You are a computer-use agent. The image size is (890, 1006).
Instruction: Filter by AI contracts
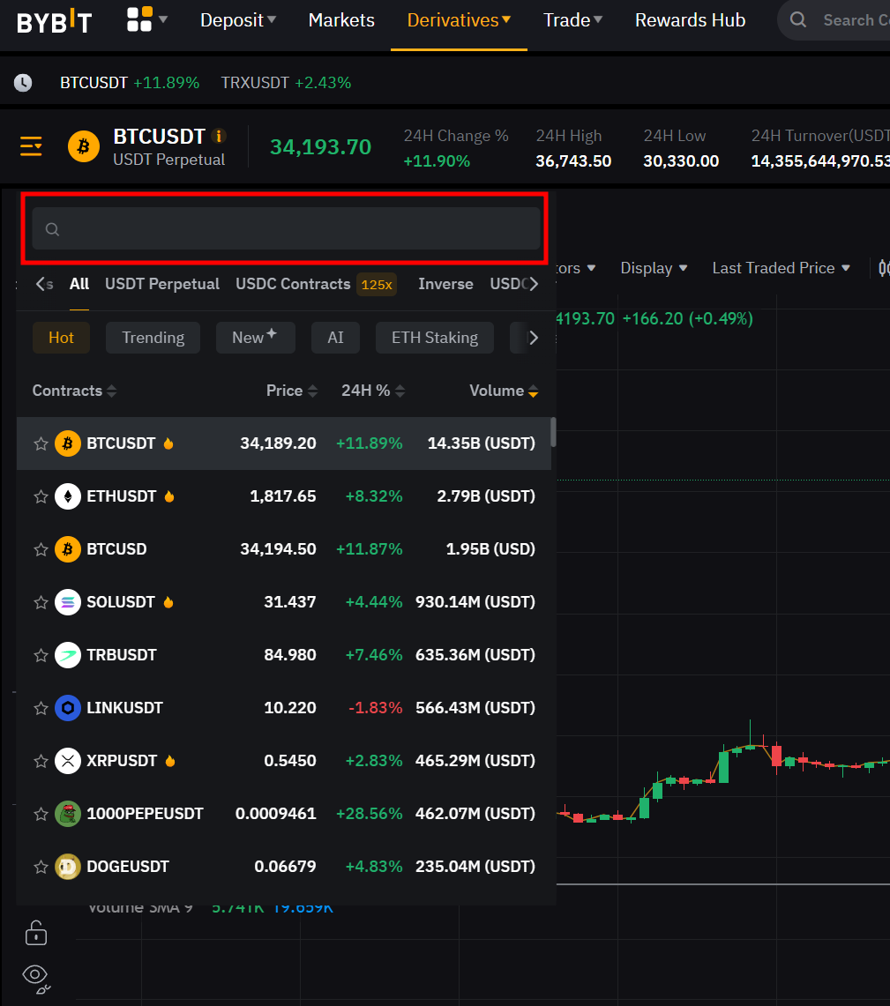[335, 338]
